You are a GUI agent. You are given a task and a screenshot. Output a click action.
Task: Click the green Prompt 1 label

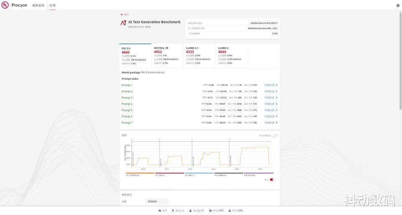pos(127,85)
